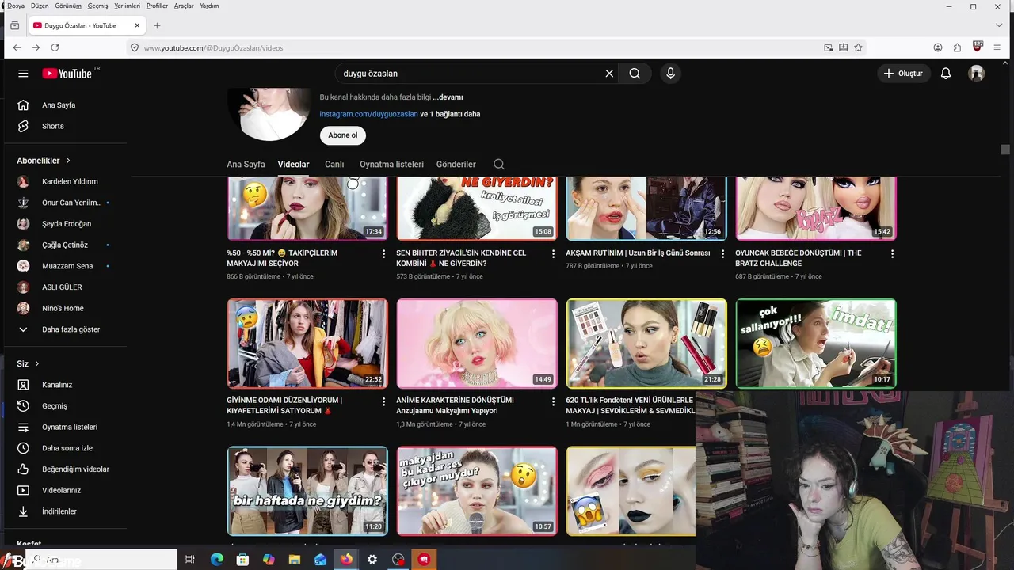
Task: Open Firefox extensions puzzle icon
Action: tap(957, 47)
